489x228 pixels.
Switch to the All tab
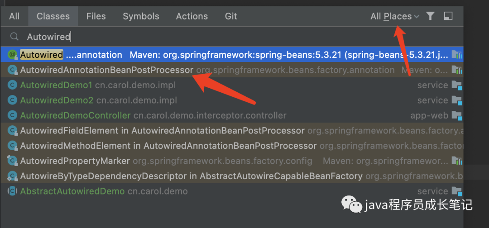click(x=14, y=16)
